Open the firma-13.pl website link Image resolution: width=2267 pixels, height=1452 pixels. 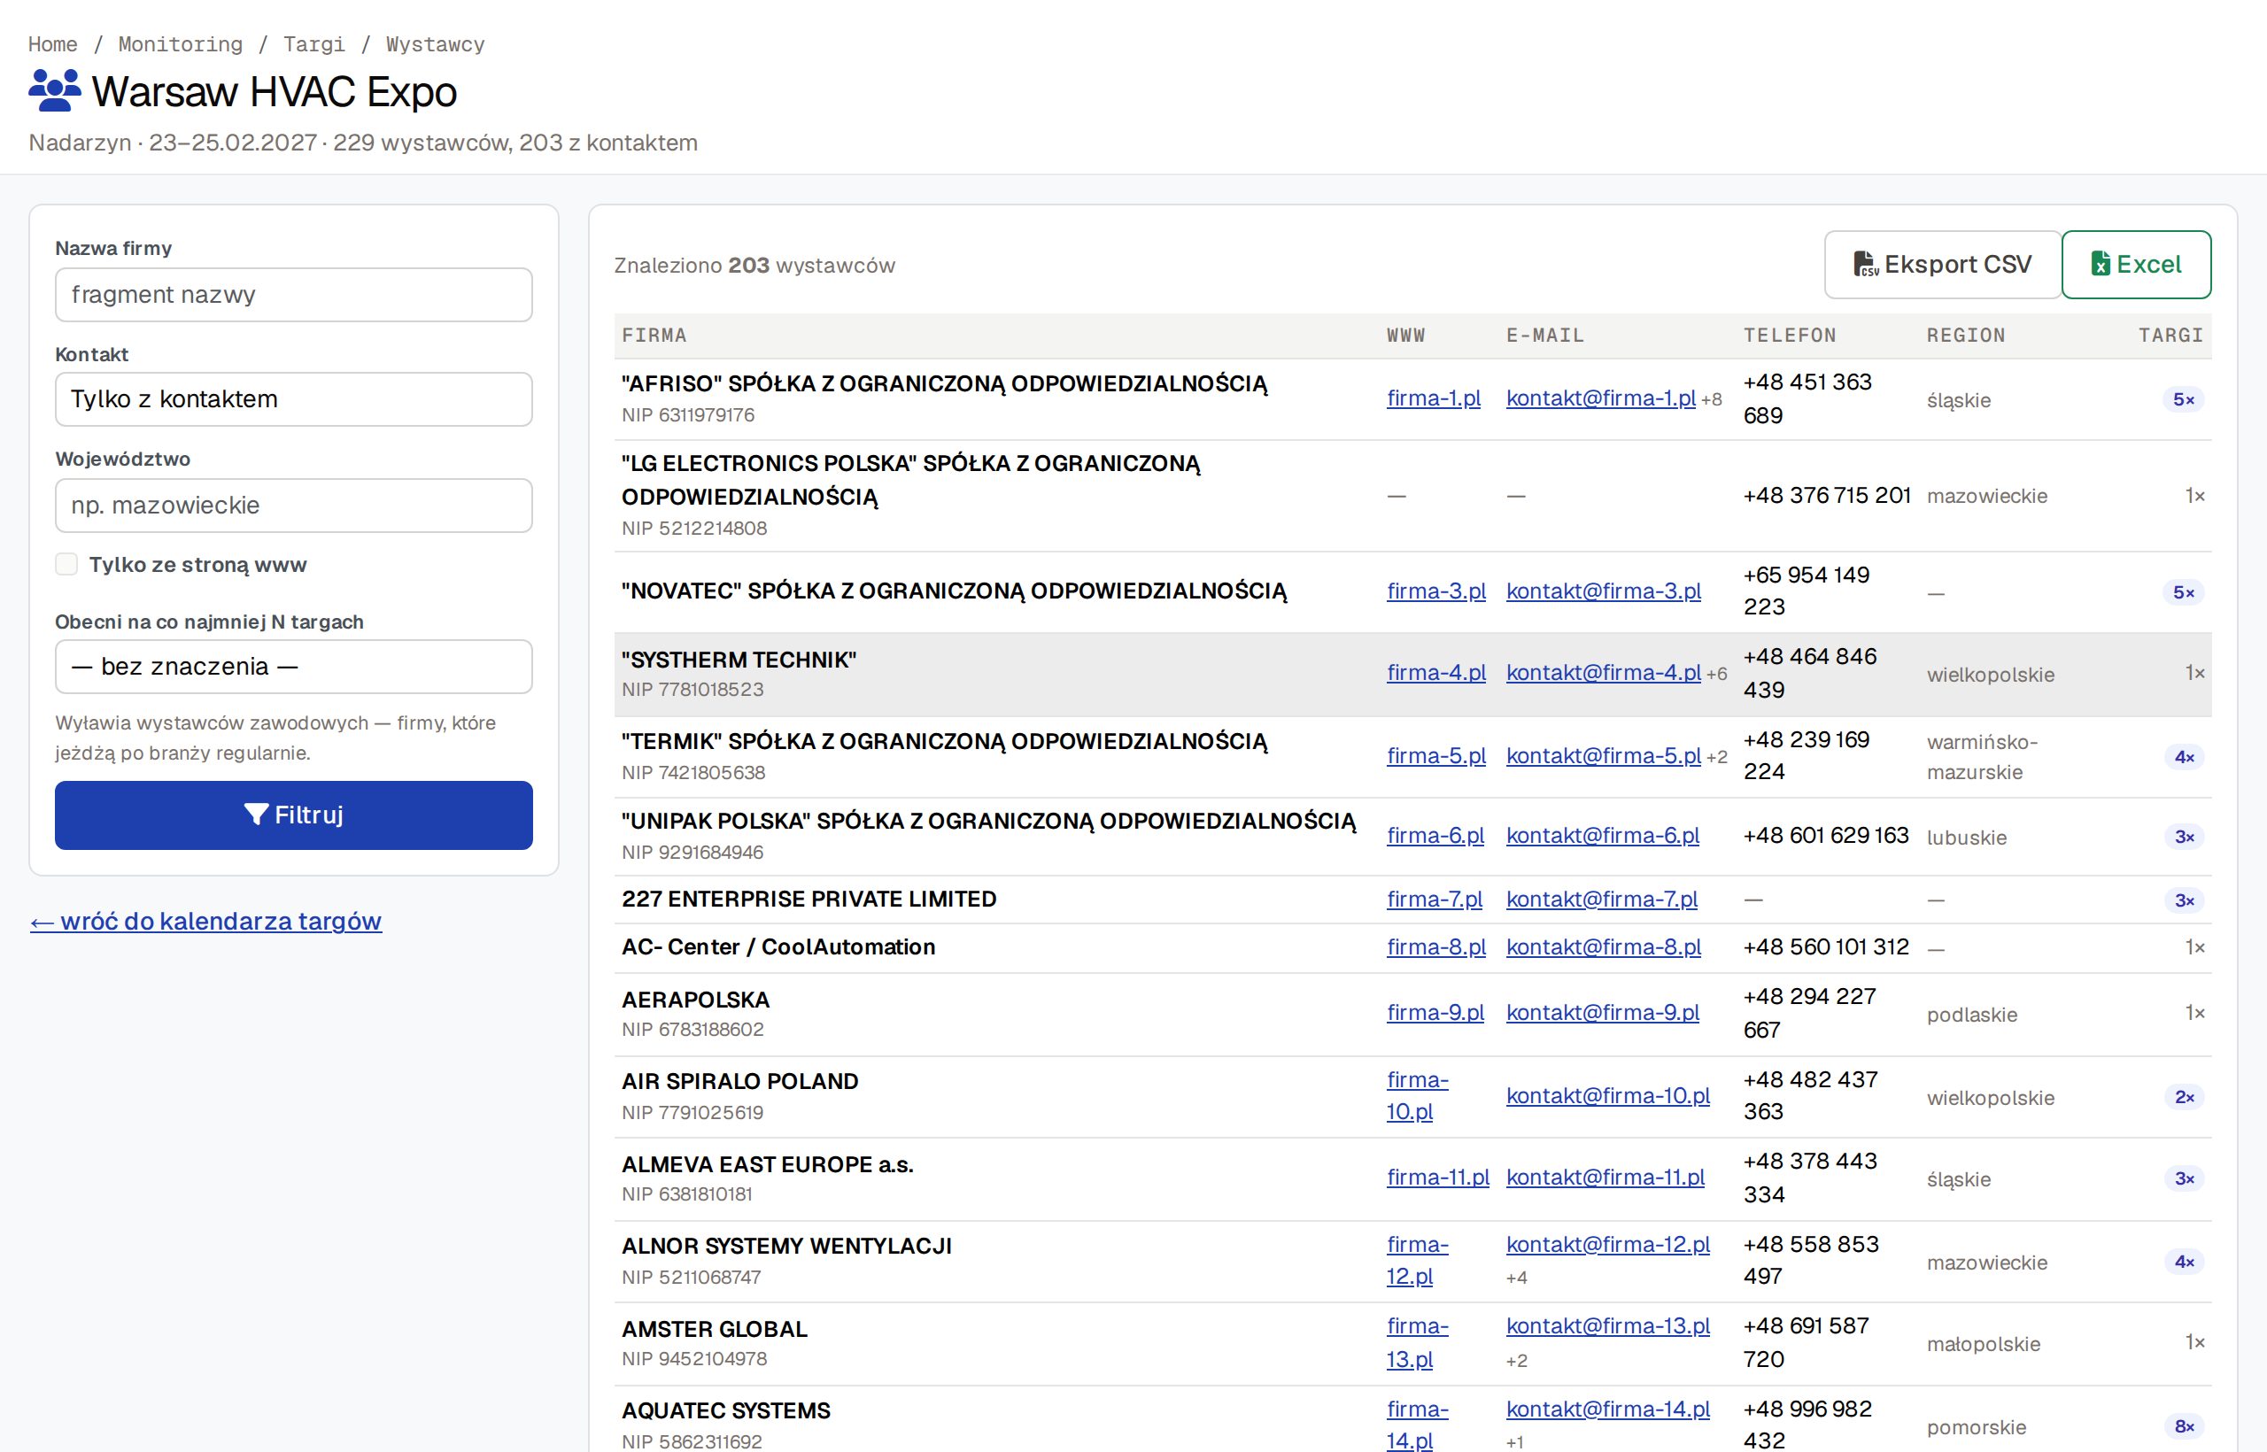(x=1418, y=1342)
